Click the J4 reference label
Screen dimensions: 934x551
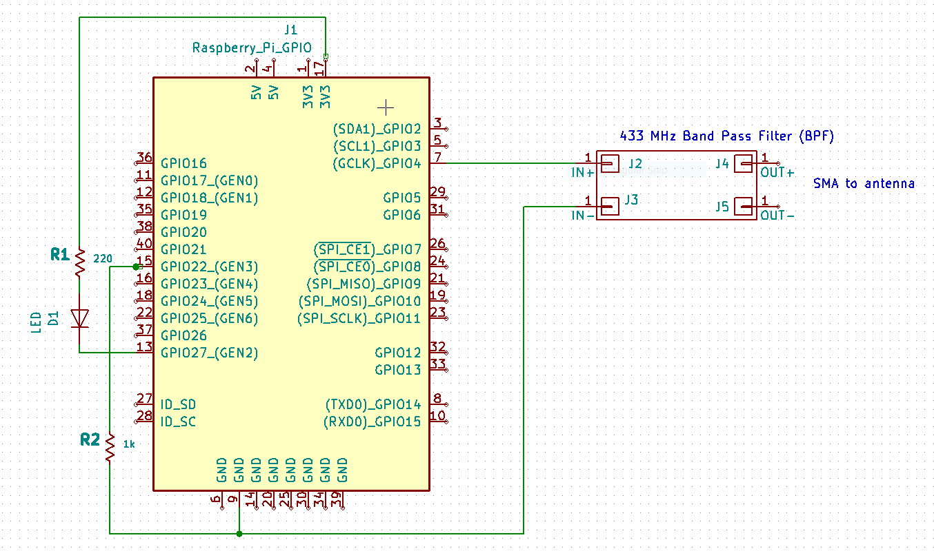pos(722,164)
